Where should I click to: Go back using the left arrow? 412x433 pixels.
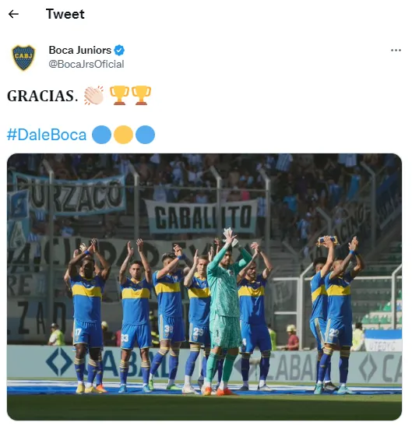13,14
